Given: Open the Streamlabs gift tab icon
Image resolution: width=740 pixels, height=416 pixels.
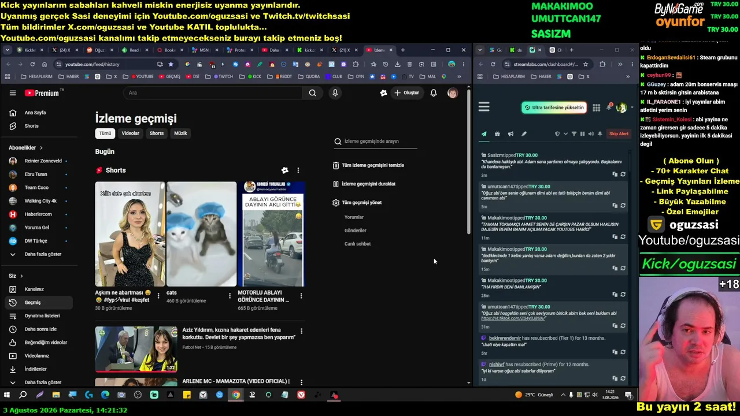Looking at the screenshot, I should (497, 134).
